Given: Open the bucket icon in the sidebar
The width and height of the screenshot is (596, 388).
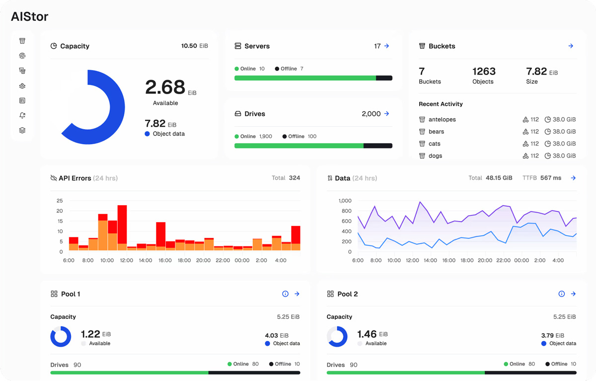Looking at the screenshot, I should coord(22,41).
